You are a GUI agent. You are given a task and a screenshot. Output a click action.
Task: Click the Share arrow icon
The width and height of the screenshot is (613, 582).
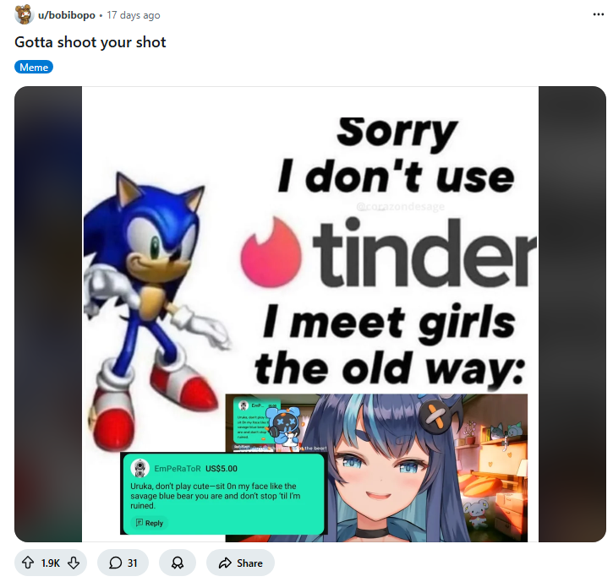225,563
